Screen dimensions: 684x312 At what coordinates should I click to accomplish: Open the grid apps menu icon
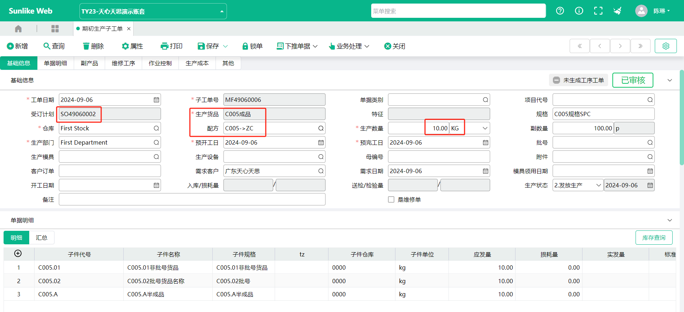55,28
